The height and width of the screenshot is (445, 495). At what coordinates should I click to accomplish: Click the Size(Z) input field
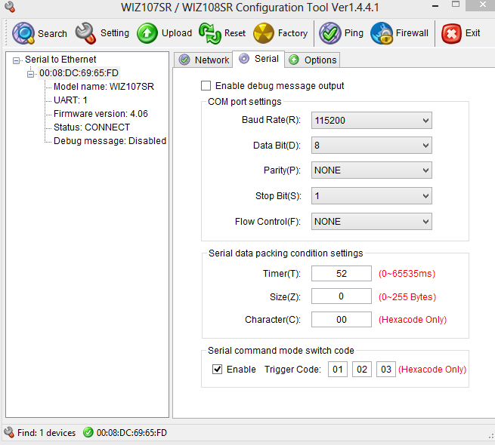(x=342, y=296)
